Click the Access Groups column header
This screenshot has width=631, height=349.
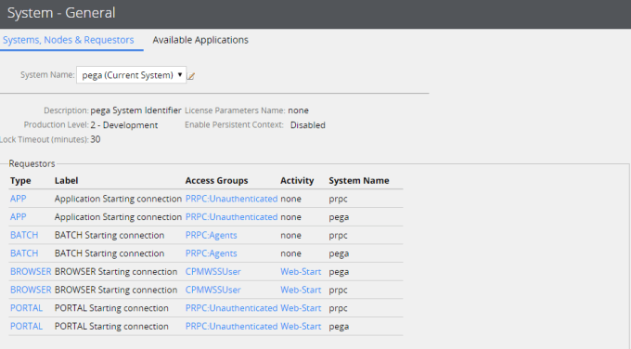tap(216, 180)
